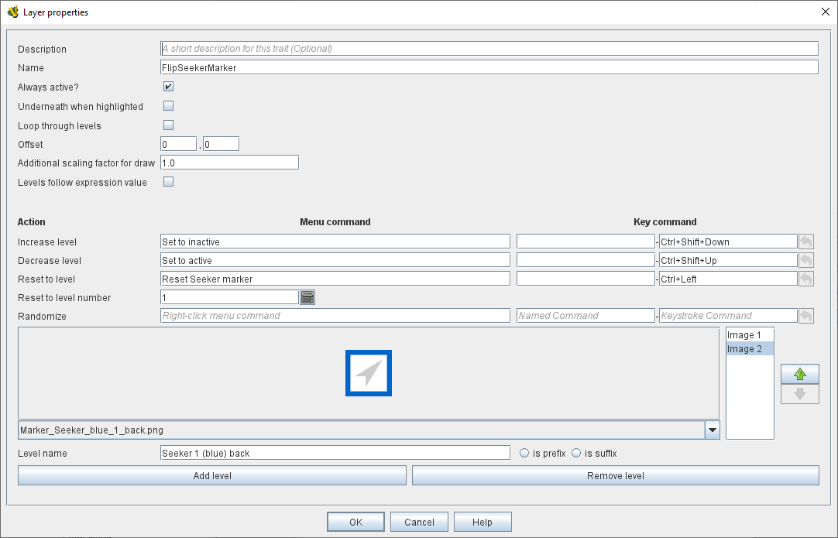Image resolution: width=838 pixels, height=538 pixels.
Task: Click the seeker marker image preview
Action: pyautogui.click(x=369, y=373)
